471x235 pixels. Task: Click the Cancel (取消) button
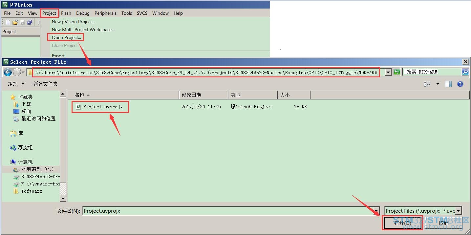pyautogui.click(x=443, y=223)
